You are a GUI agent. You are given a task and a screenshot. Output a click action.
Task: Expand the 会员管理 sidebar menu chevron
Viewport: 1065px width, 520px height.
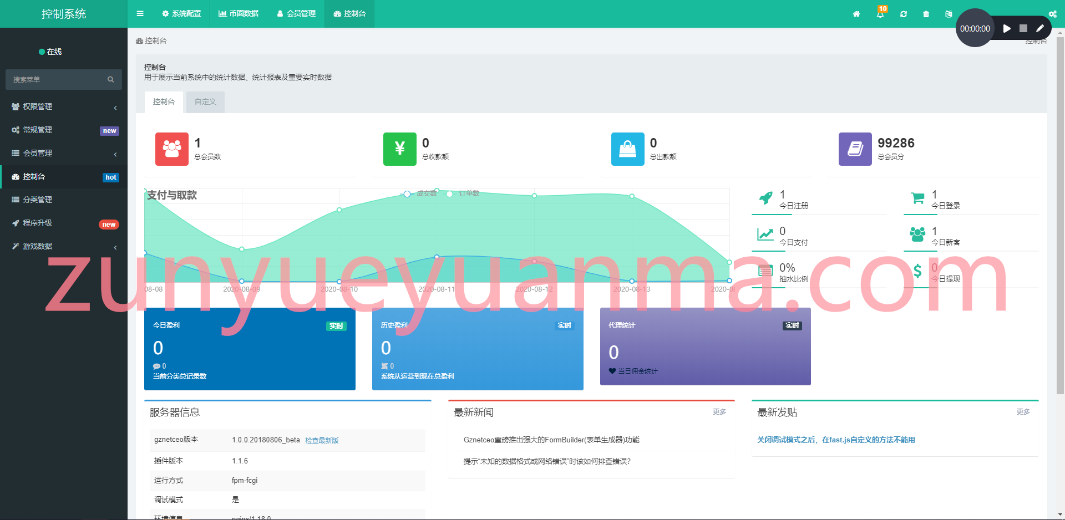pyautogui.click(x=115, y=154)
